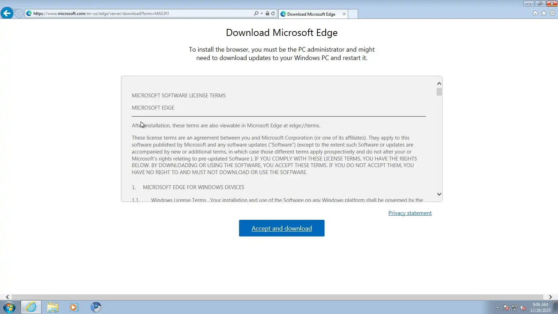558x314 pixels.
Task: Click the muted volume speaker tray icon
Action: 523,307
